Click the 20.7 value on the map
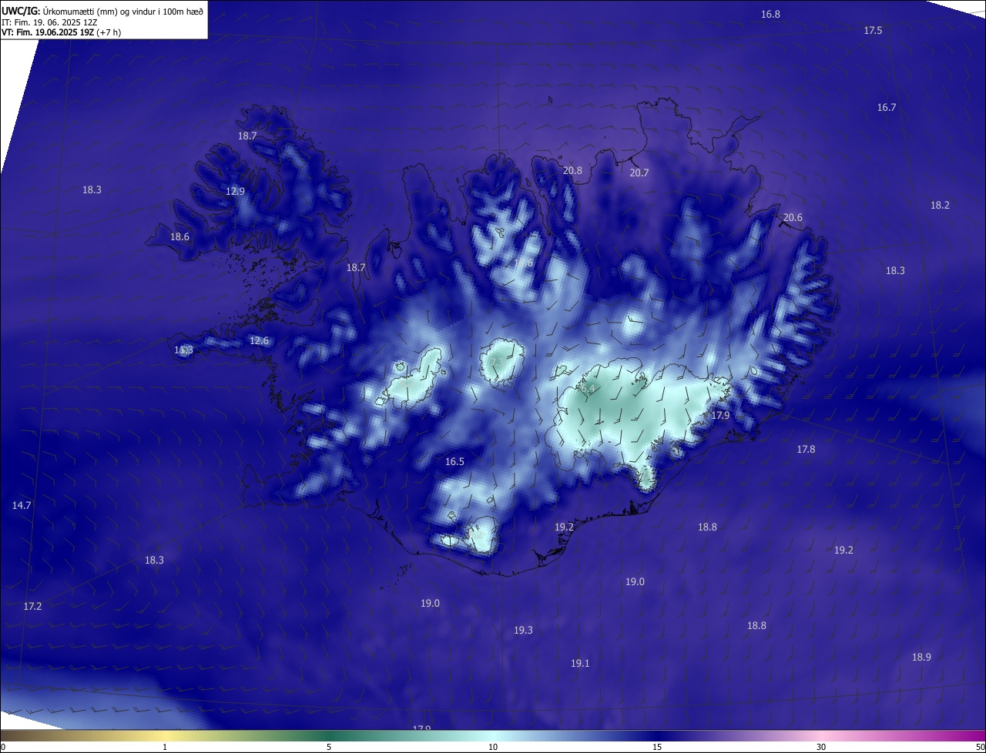 click(639, 173)
